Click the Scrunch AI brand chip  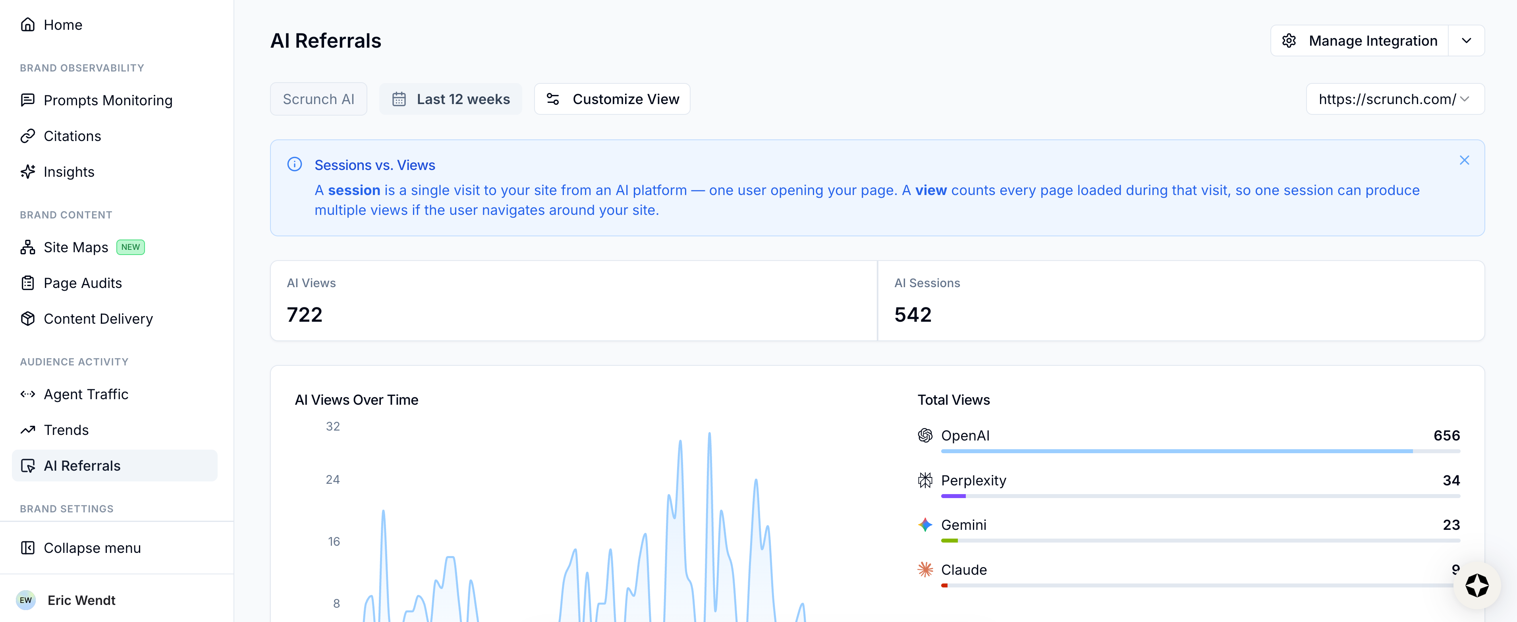tap(318, 99)
